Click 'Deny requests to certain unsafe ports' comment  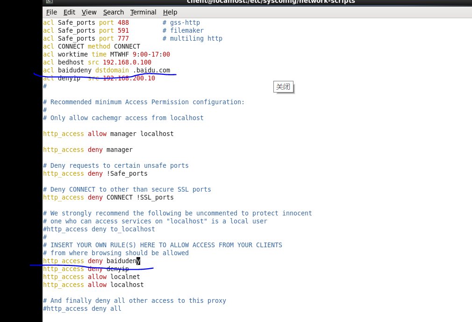pos(116,165)
